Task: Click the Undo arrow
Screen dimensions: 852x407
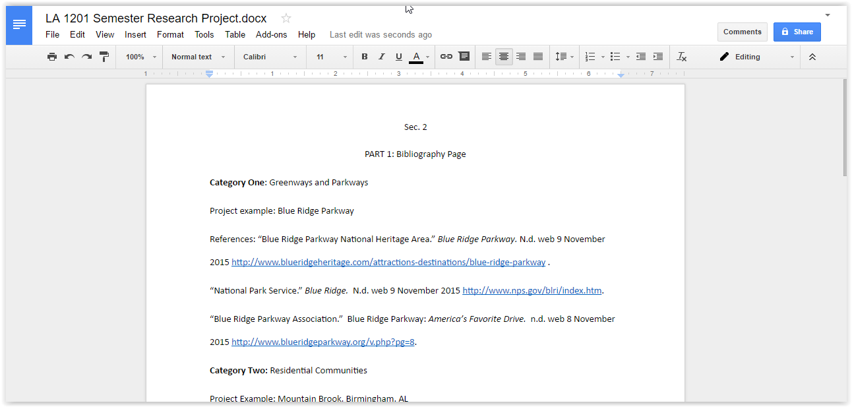Action: coord(69,57)
